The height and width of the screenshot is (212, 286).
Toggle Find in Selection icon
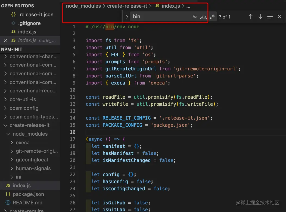270,17
